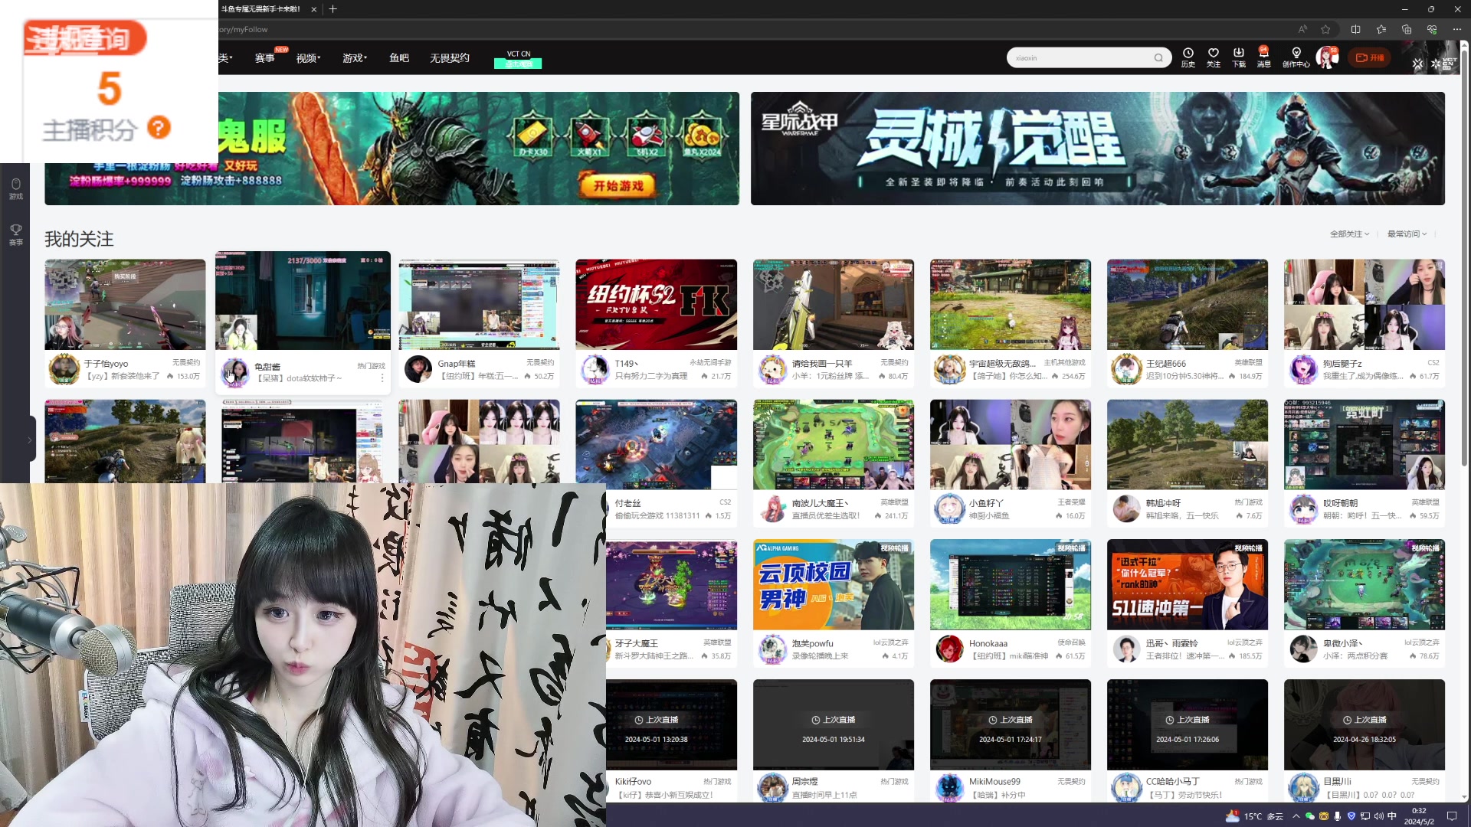This screenshot has height=827, width=1471.
Task: Add page to favorites star icon
Action: (1325, 29)
